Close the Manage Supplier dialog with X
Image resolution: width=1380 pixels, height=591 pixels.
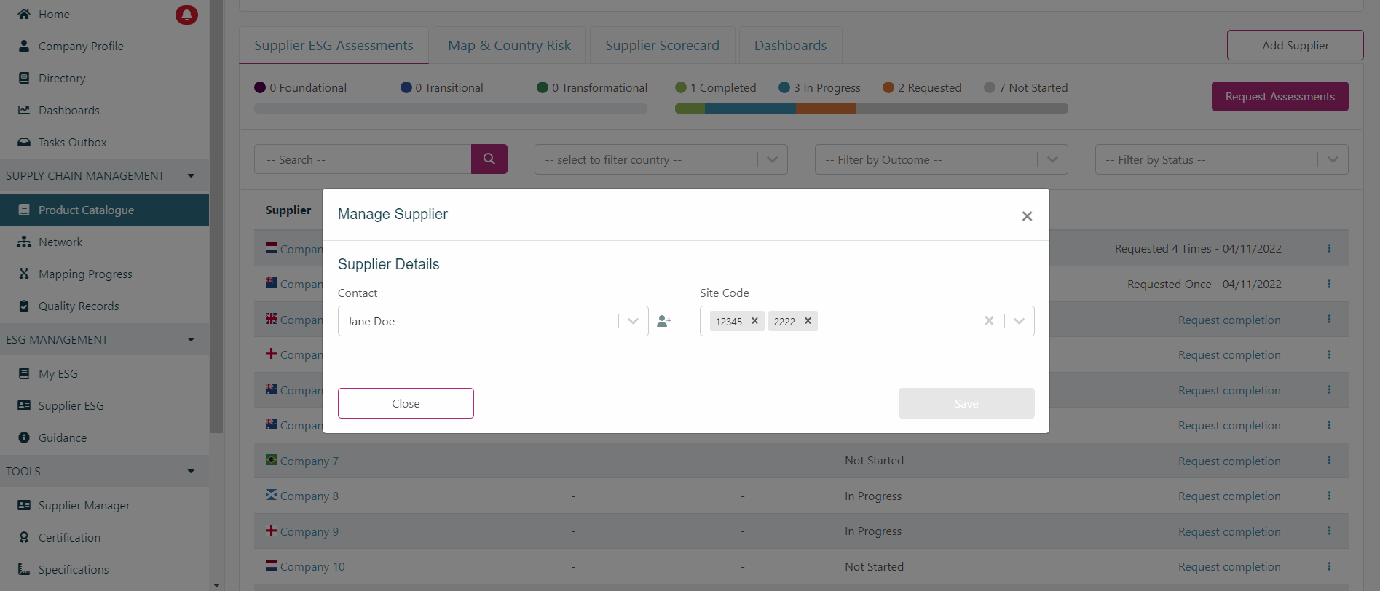tap(1027, 216)
